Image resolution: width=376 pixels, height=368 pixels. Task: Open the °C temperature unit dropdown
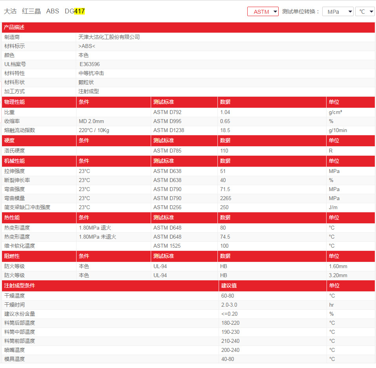point(365,11)
